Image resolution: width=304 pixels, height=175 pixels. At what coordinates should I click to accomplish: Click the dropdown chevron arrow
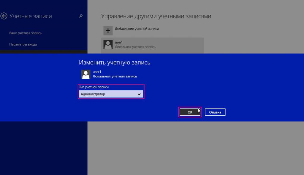pyautogui.click(x=139, y=94)
